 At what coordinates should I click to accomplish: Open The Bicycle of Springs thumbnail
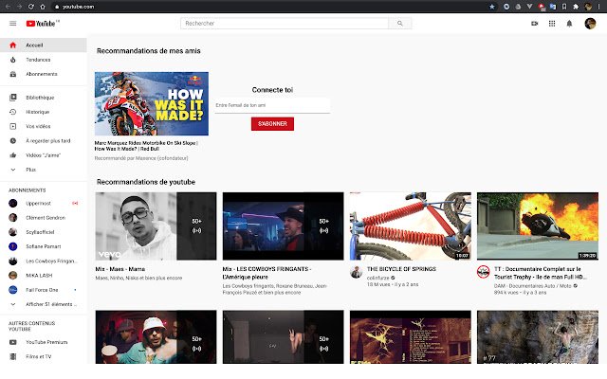pos(411,226)
